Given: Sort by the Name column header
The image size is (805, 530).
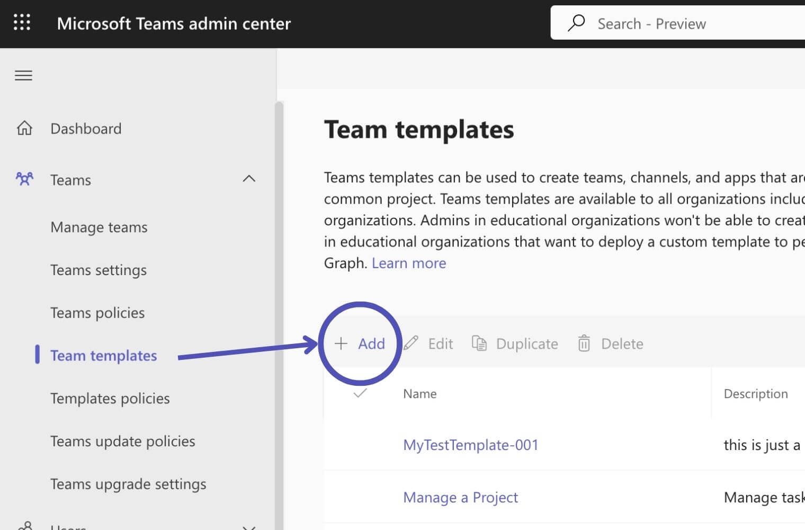Looking at the screenshot, I should click(420, 394).
